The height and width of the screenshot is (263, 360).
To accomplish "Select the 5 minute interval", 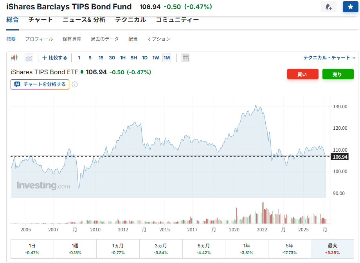I will click(90, 58).
